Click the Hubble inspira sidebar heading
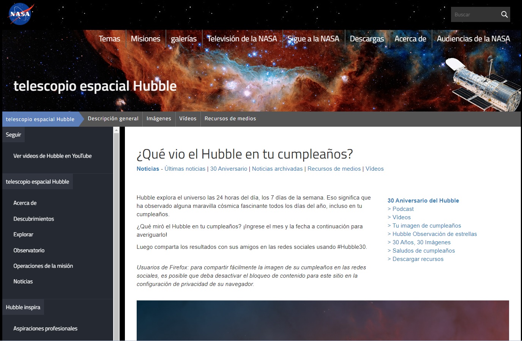 (23, 307)
